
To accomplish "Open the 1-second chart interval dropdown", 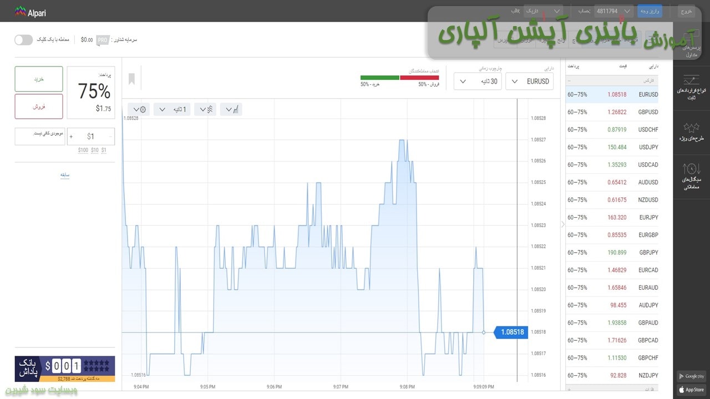I will tap(172, 110).
